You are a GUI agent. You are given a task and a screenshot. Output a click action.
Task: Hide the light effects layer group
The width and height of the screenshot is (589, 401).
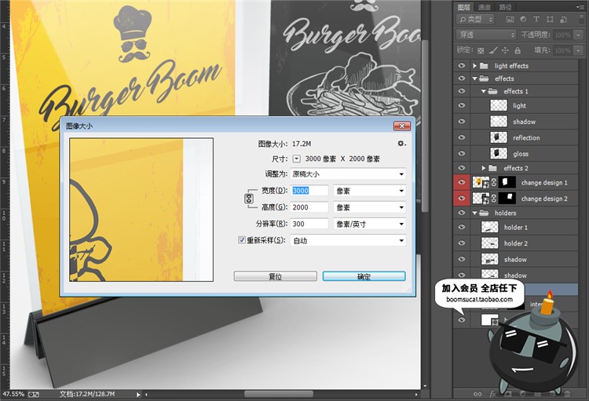(x=462, y=66)
